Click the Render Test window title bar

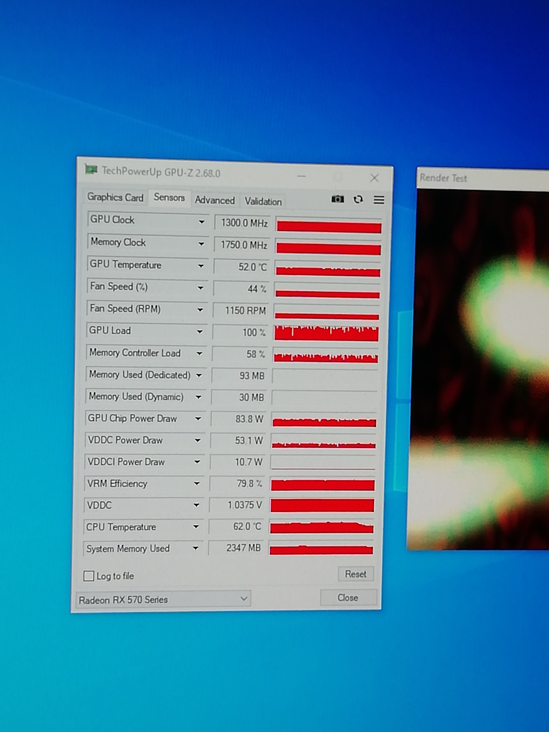pos(483,178)
